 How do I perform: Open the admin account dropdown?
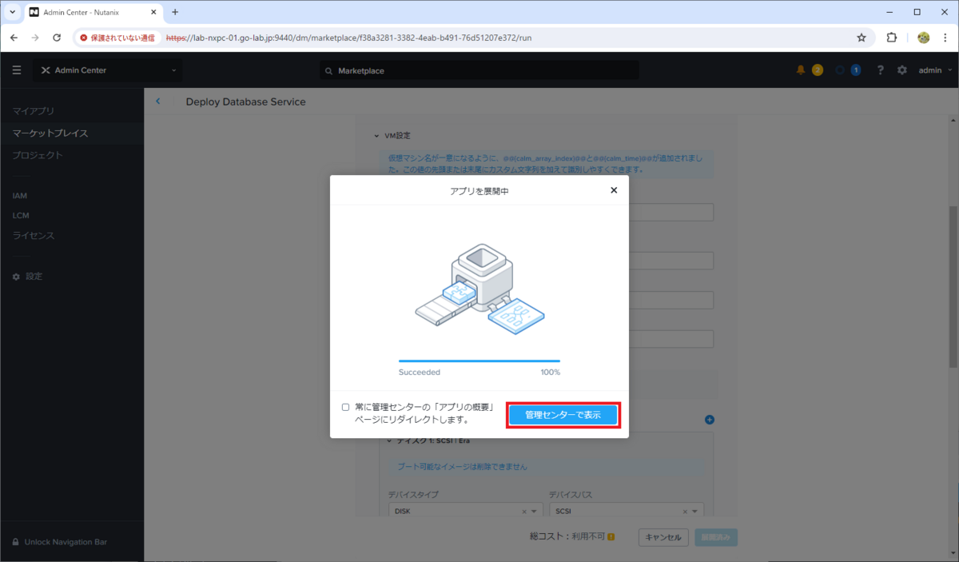(x=931, y=70)
